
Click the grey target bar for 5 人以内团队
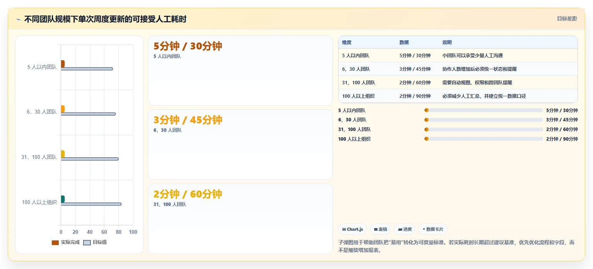pos(87,69)
